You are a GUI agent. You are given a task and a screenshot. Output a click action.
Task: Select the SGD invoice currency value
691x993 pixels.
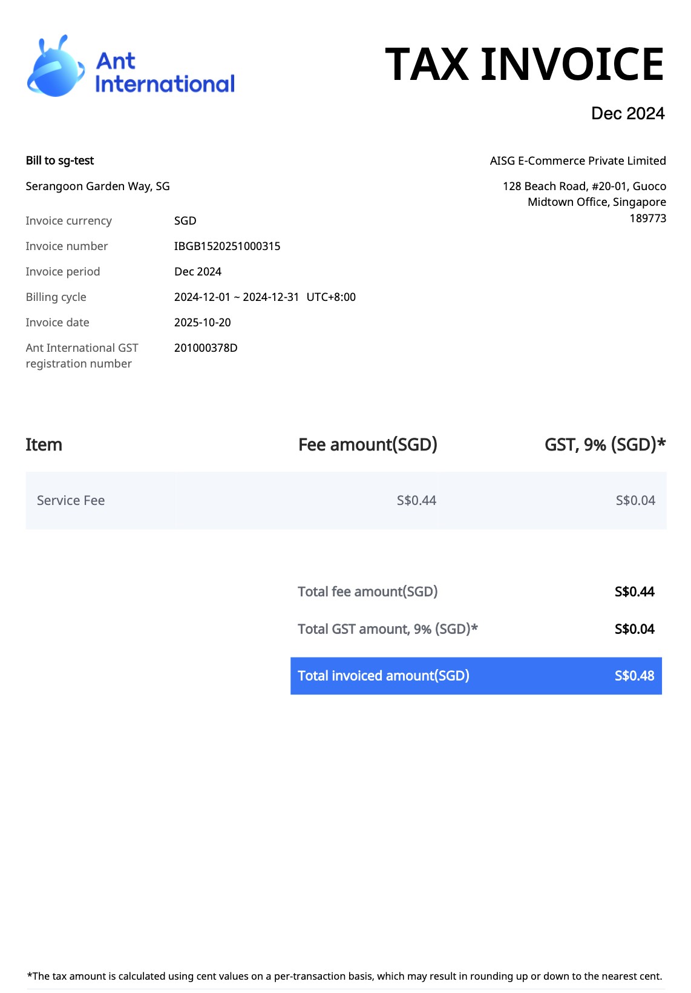point(185,220)
